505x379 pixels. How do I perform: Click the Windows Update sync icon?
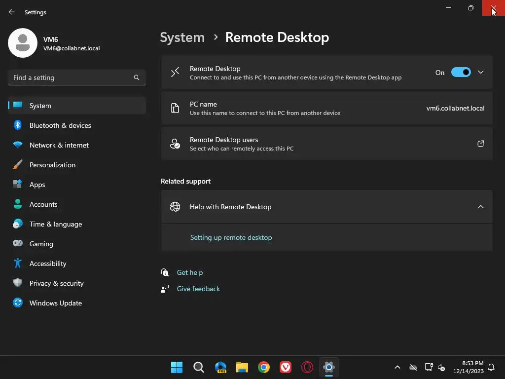click(x=18, y=303)
